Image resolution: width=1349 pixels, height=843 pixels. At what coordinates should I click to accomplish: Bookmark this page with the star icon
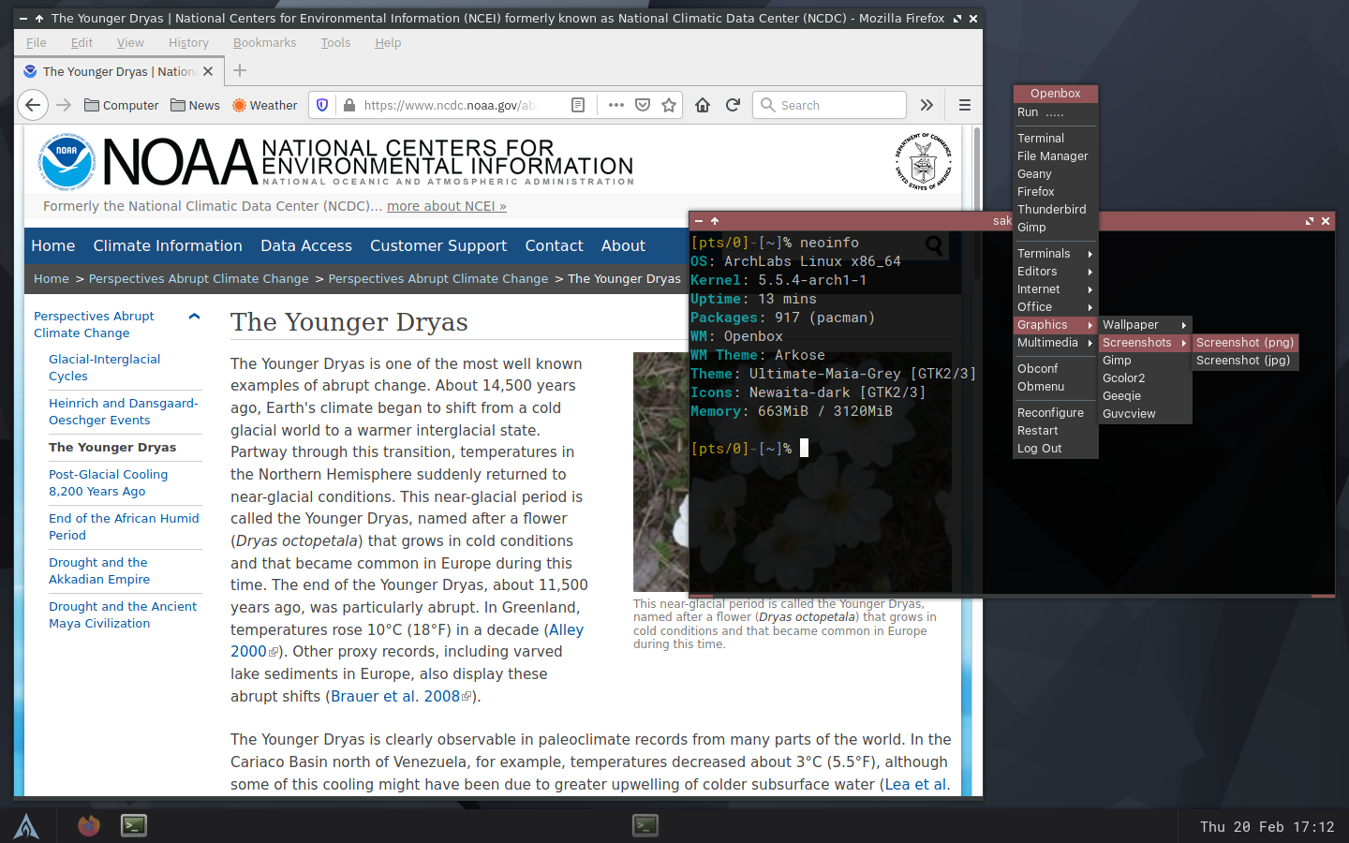click(669, 105)
